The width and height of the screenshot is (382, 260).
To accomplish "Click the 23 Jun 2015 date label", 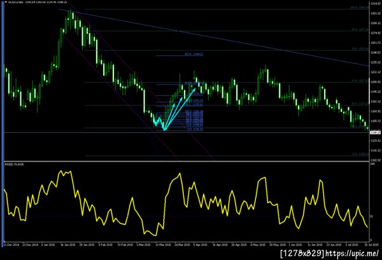I will 334,245.
